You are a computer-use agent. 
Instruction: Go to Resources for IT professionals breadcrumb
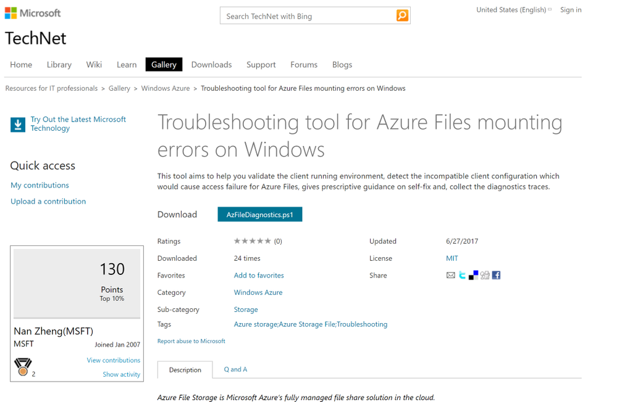(x=51, y=88)
